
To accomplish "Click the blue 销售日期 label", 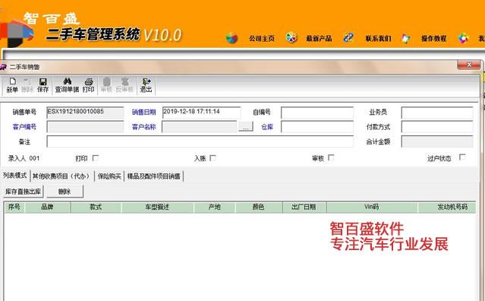I will point(143,112).
